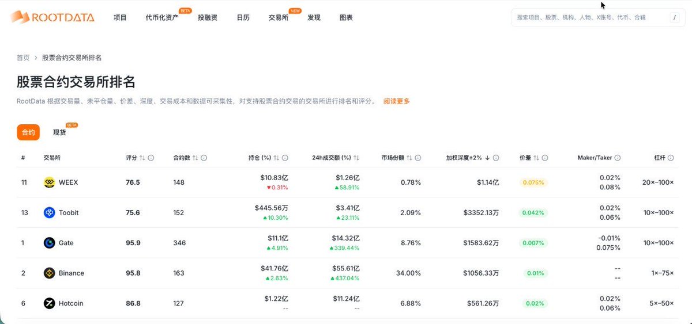Open the 交易所 menu

(x=279, y=17)
